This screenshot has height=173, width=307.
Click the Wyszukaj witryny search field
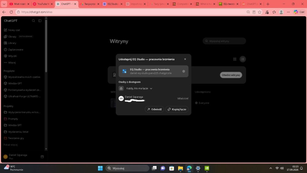click(224, 41)
